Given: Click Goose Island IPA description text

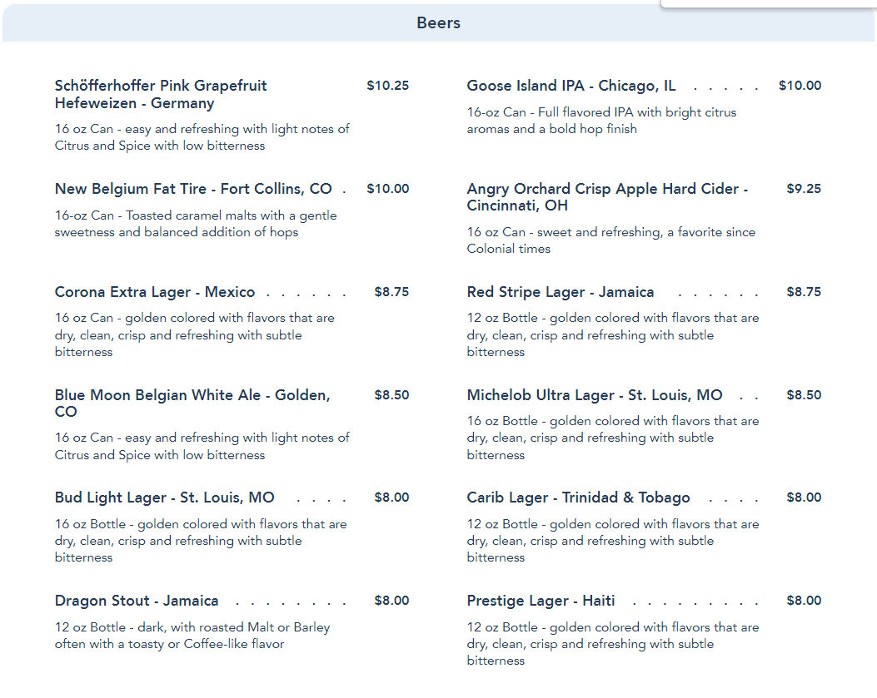Looking at the screenshot, I should click(601, 121).
